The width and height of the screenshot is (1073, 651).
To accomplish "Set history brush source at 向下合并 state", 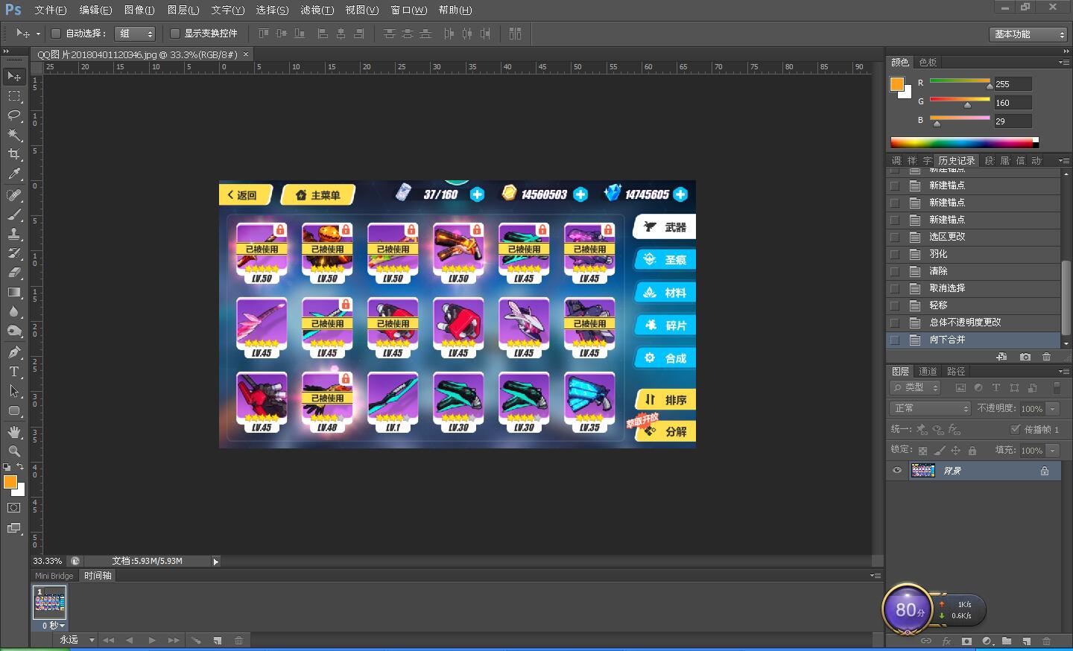I will [x=895, y=340].
